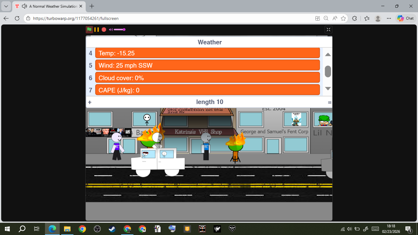The image size is (418, 235).
Task: Click the resize handle at list bottom right
Action: (330, 103)
